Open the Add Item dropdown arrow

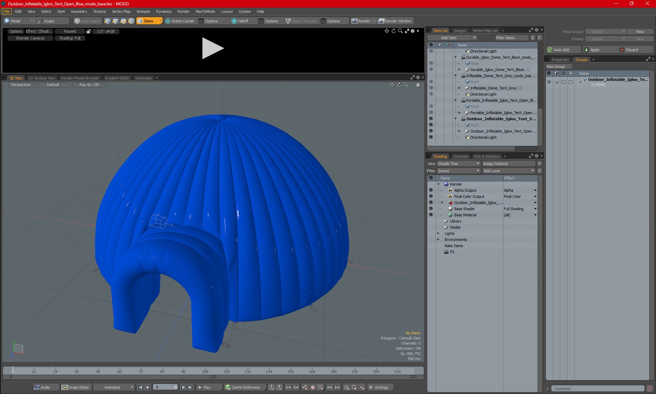(x=474, y=38)
